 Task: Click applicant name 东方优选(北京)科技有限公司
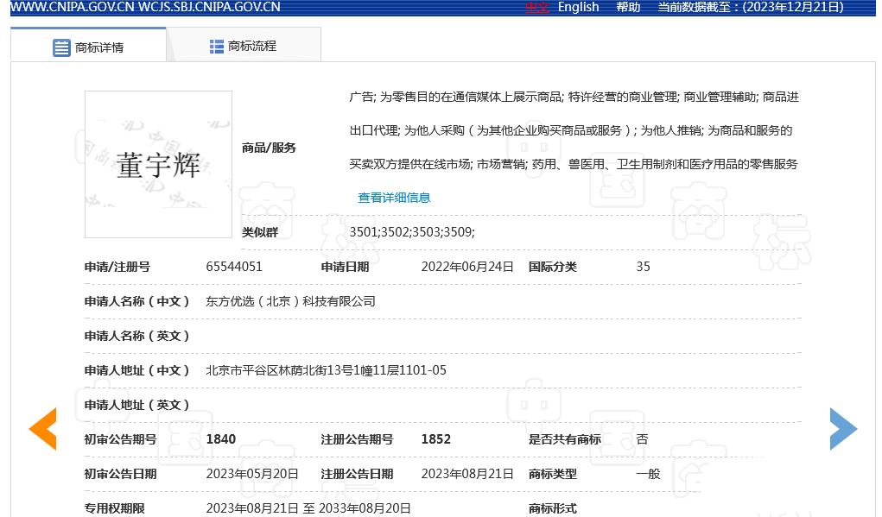[290, 301]
